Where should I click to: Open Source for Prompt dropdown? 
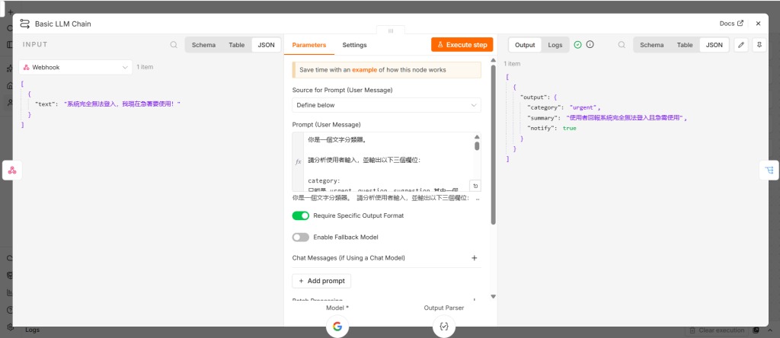pyautogui.click(x=386, y=105)
